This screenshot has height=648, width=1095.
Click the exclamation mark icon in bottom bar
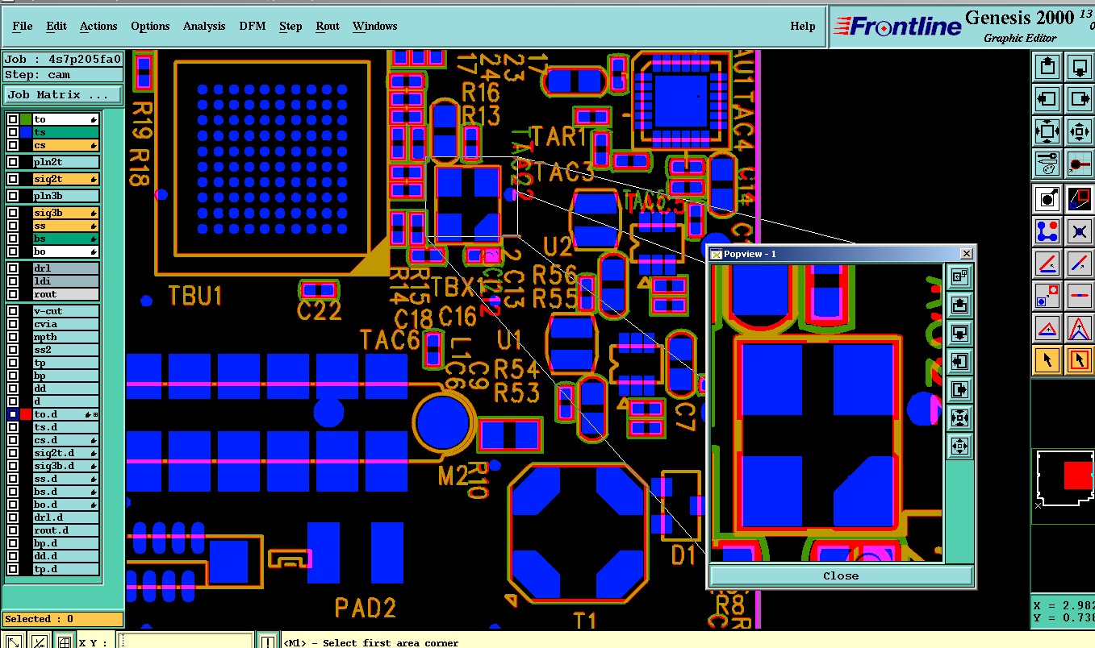click(x=268, y=642)
